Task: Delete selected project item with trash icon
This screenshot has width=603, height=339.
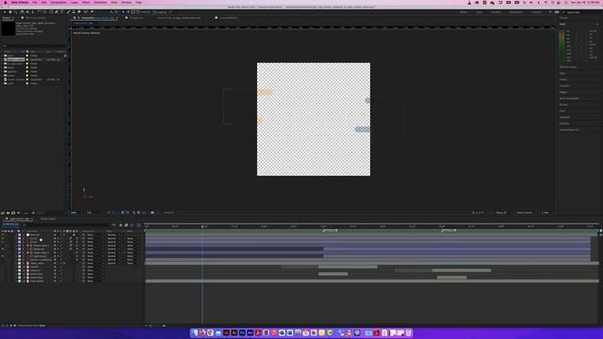Action: click(34, 213)
